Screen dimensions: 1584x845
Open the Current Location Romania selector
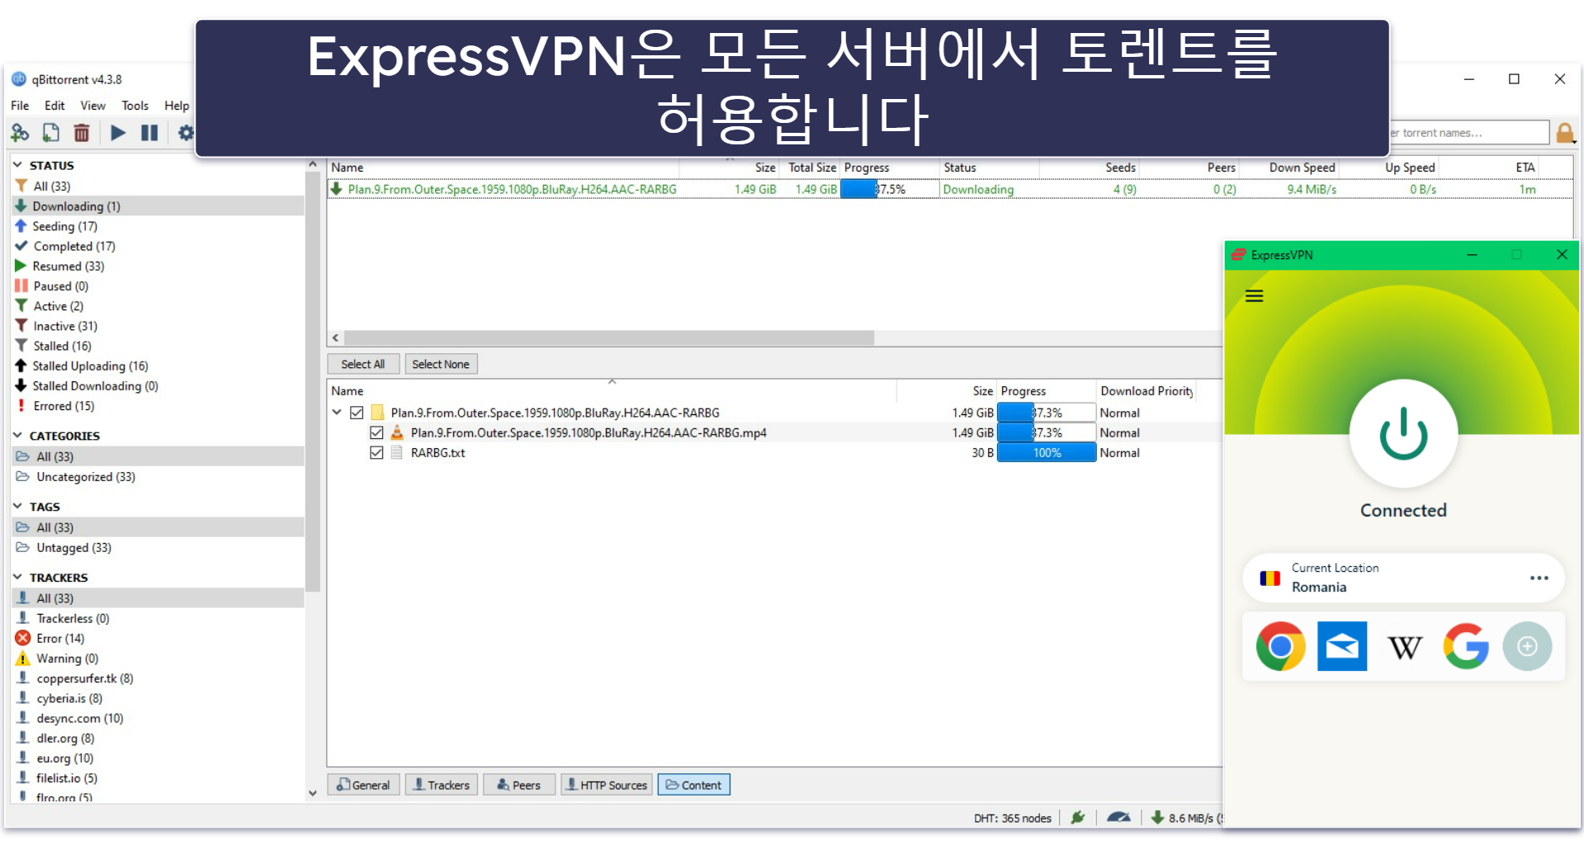tap(1403, 578)
